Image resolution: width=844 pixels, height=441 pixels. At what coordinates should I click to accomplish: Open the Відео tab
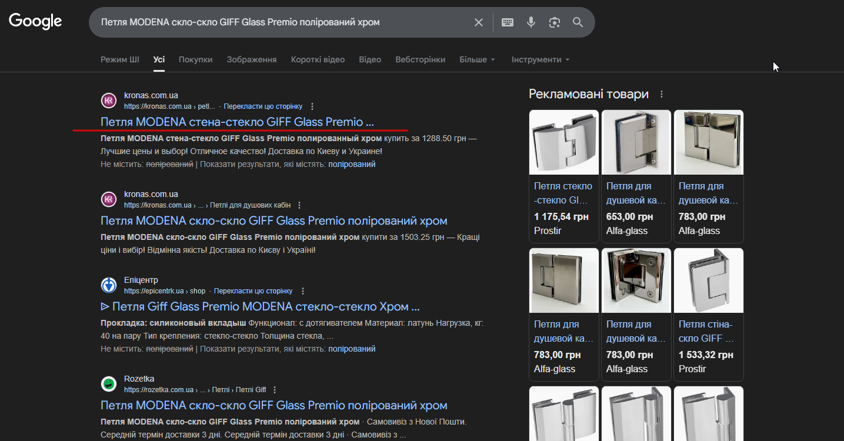(370, 59)
